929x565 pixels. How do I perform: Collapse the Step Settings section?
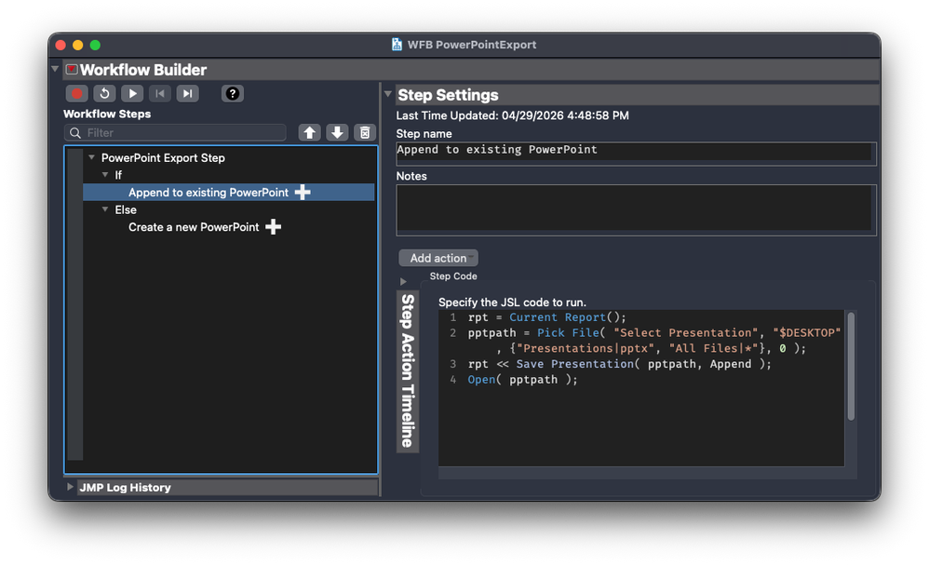[x=388, y=94]
